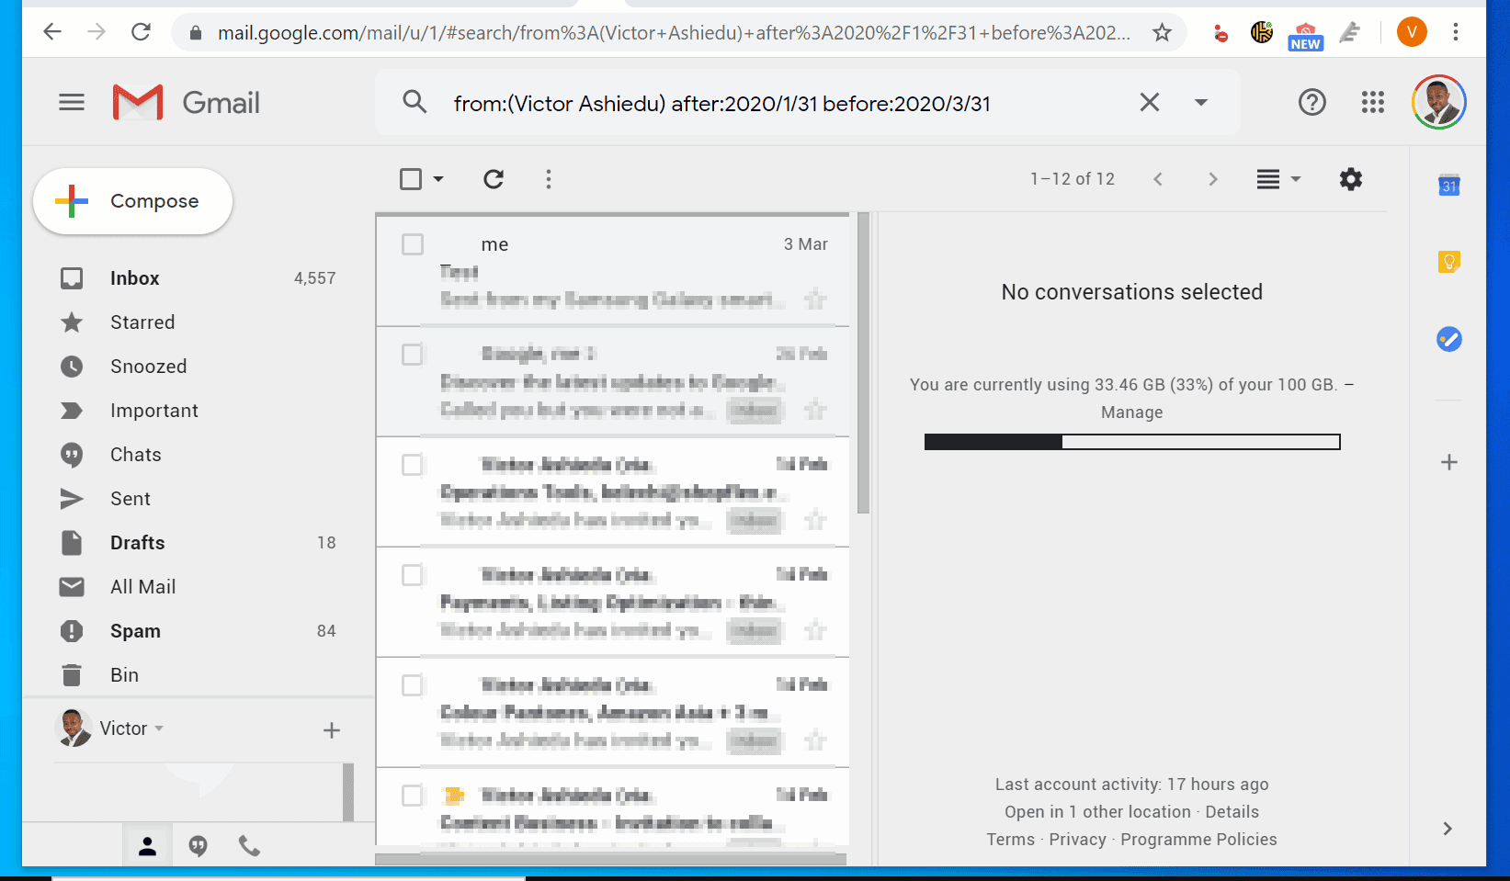Click the Compose button
This screenshot has height=881, width=1510.
pyautogui.click(x=132, y=201)
